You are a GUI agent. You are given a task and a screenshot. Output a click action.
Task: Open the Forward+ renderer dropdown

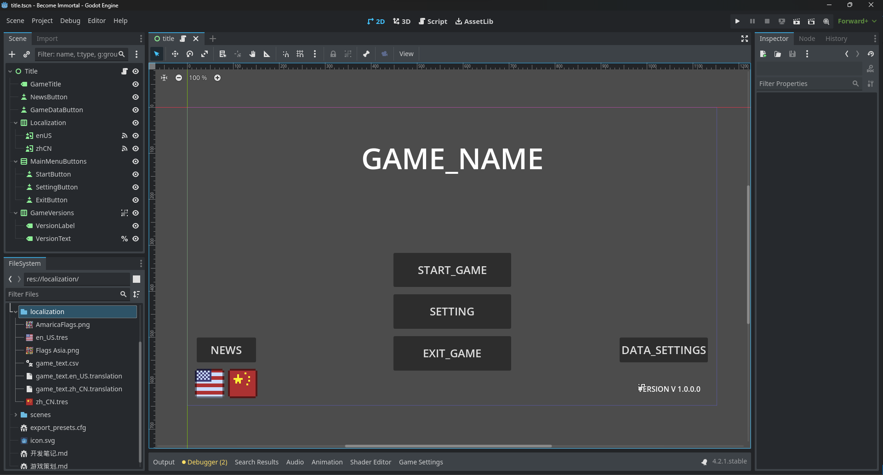click(857, 21)
